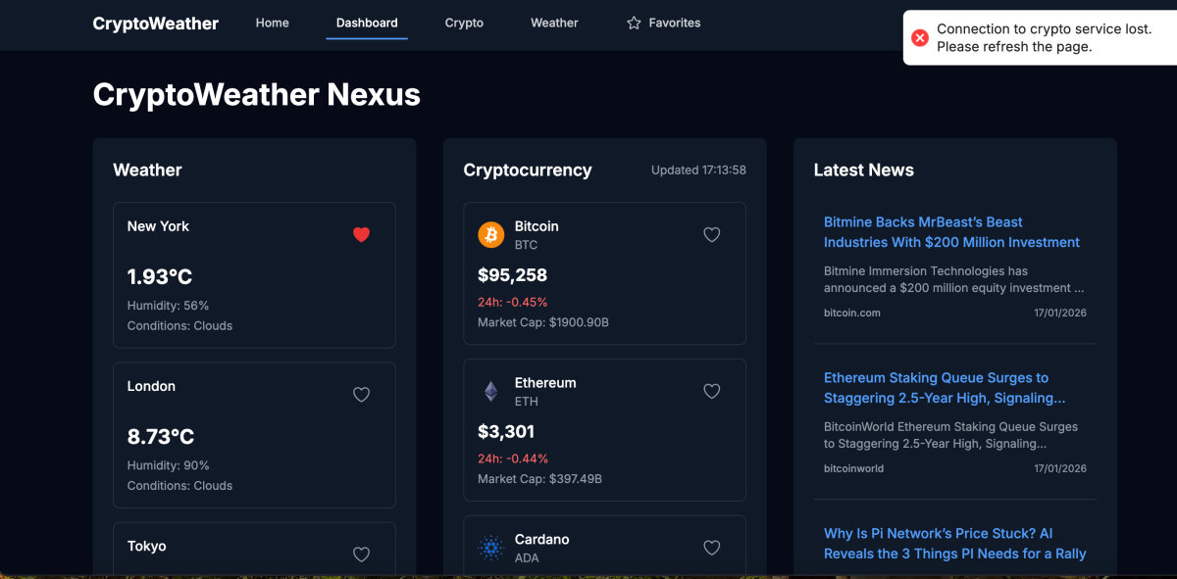Add Bitcoin to favorites via heart
Image resolution: width=1177 pixels, height=579 pixels.
[712, 234]
